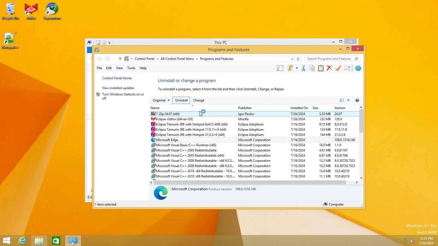Click the horizontal scrollbar right arrow

pos(356,182)
